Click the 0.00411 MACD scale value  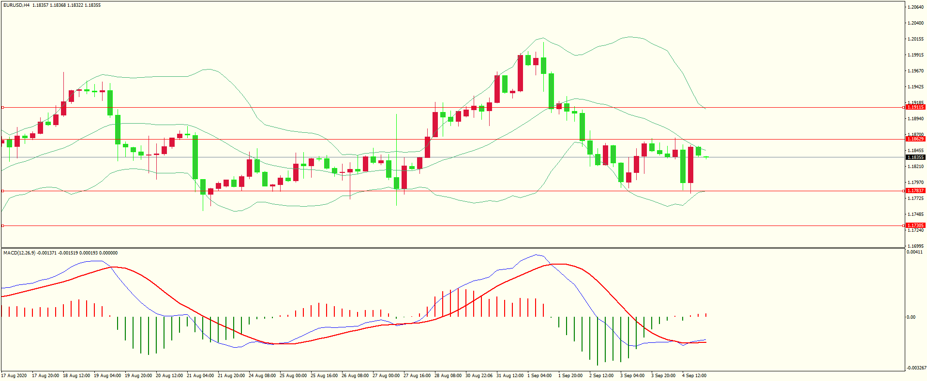click(914, 252)
